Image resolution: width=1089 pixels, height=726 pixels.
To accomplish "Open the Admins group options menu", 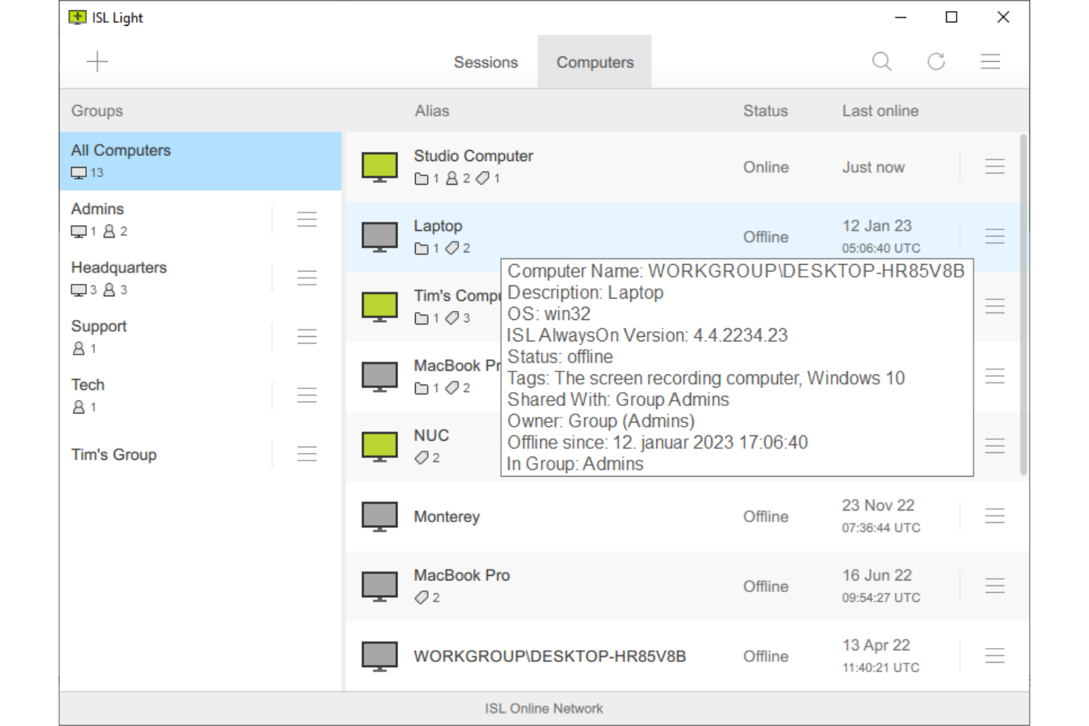I will [x=307, y=218].
